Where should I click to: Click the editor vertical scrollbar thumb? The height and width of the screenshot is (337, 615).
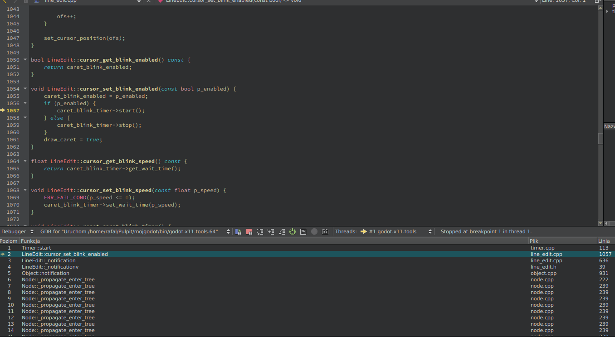[x=600, y=139]
